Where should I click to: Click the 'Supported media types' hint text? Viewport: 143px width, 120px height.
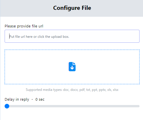point(72,90)
